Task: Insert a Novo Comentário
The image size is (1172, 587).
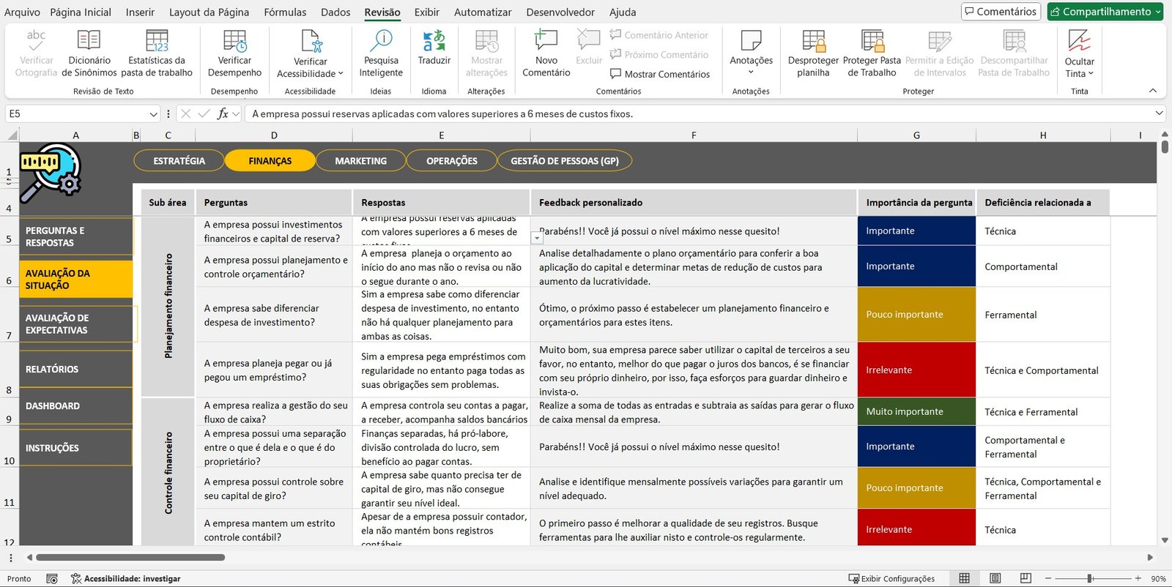Action: [x=546, y=53]
